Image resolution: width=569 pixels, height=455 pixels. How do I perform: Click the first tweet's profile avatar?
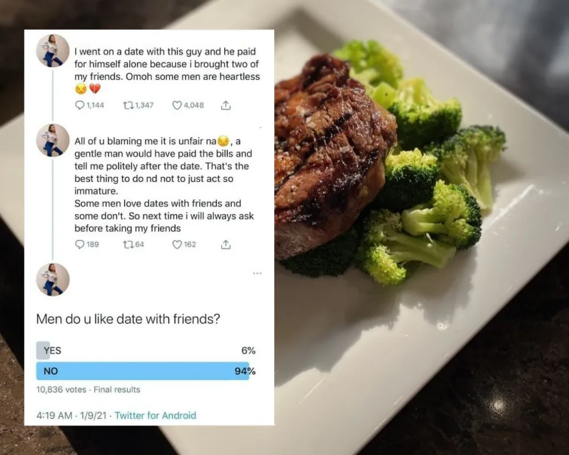coord(53,51)
